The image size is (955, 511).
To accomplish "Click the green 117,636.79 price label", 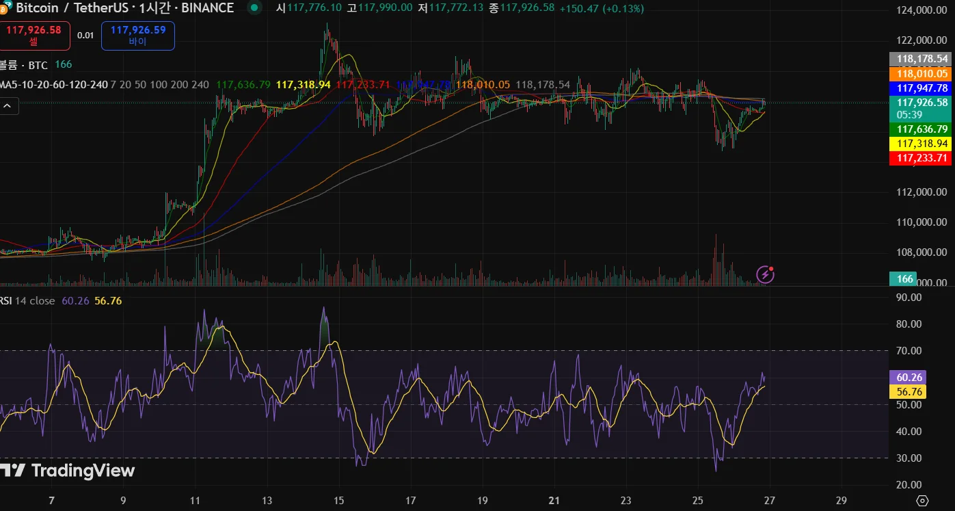I will (920, 129).
